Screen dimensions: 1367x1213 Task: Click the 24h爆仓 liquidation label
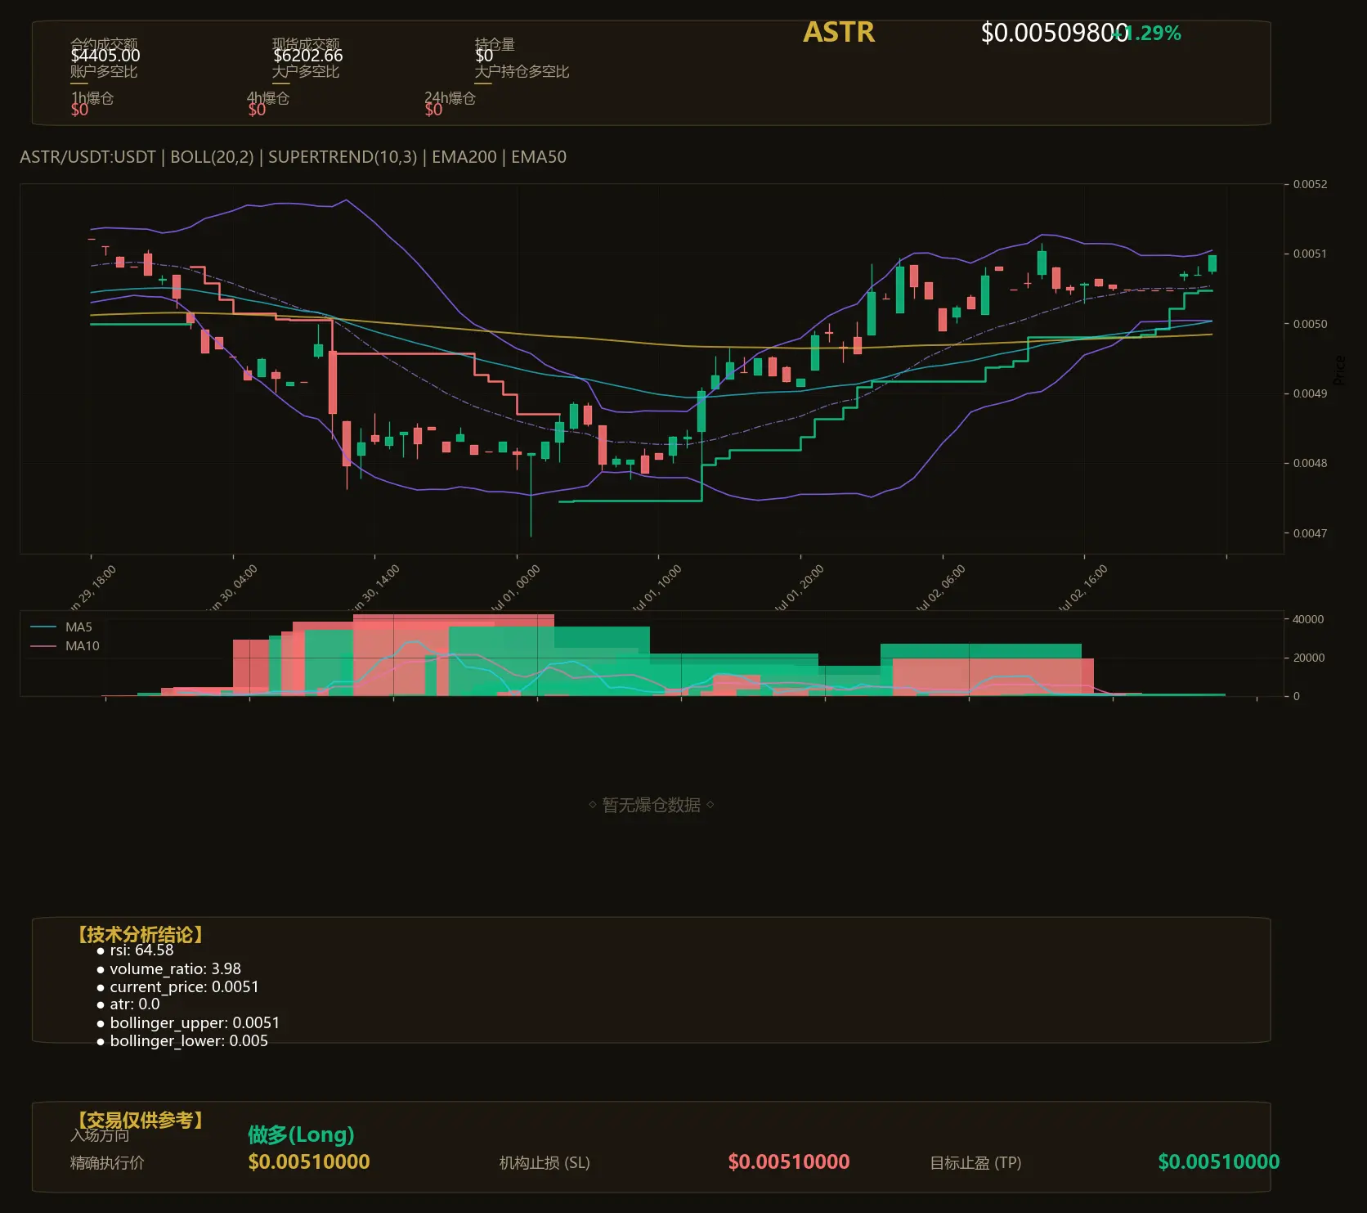450,98
